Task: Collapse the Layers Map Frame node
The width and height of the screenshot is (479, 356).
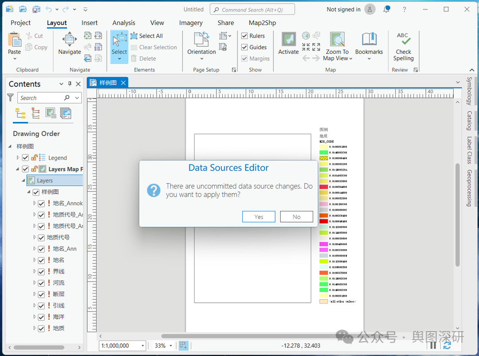Action: click(17, 169)
